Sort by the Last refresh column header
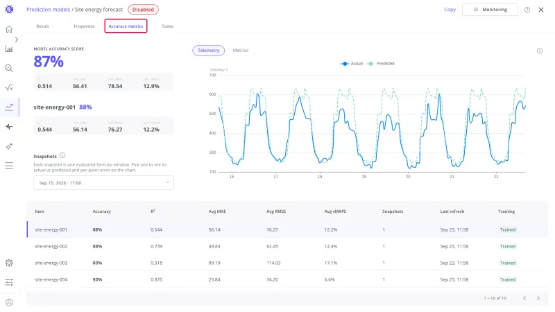The image size is (555, 312). click(452, 211)
